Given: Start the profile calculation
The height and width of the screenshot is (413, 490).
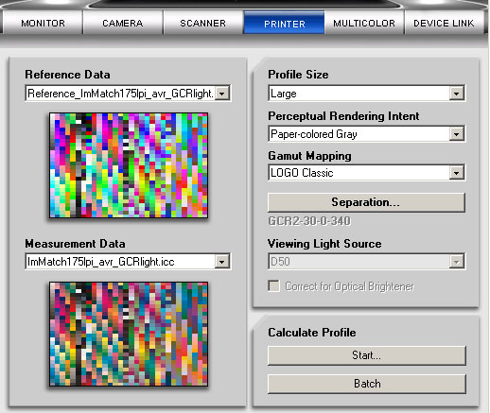Looking at the screenshot, I should coord(367,355).
